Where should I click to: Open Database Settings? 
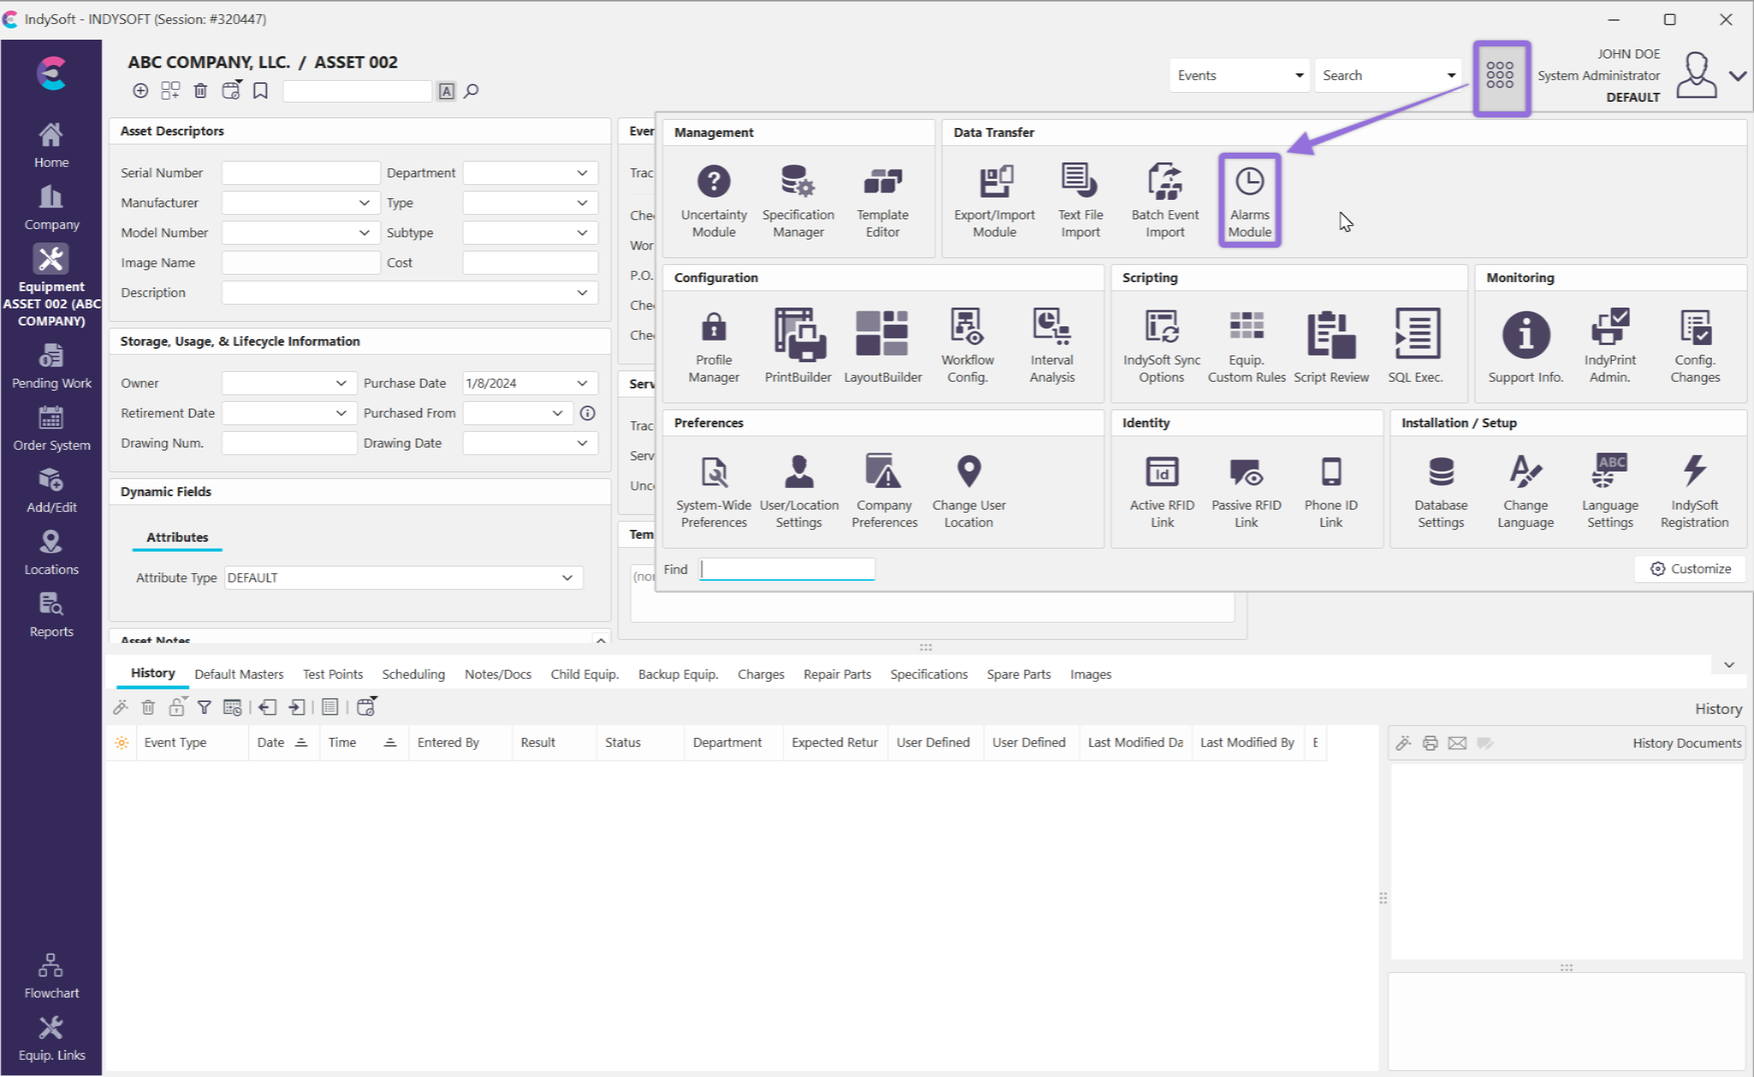(x=1440, y=490)
